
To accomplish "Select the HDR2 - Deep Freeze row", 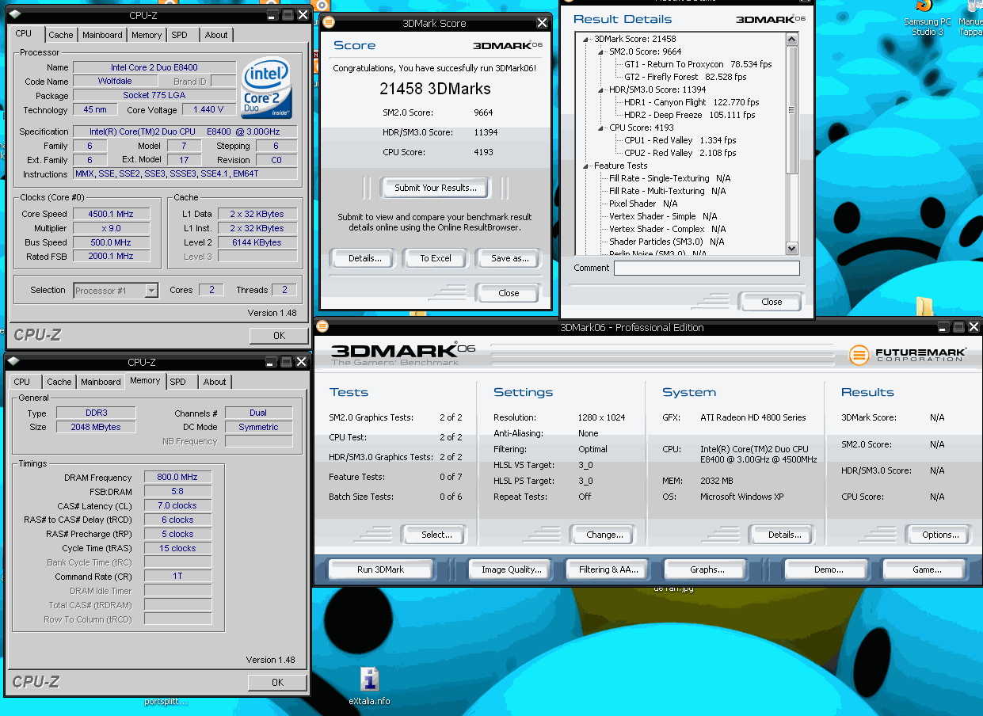I will coord(689,115).
